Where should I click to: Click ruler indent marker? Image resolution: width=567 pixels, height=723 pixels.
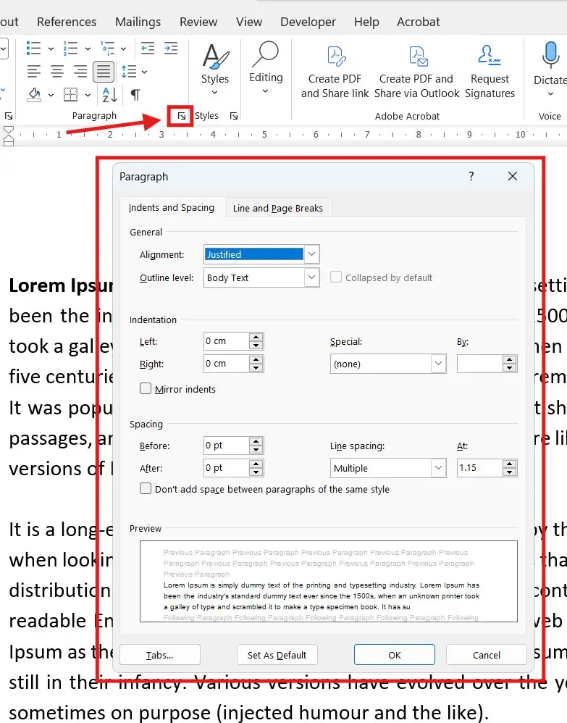[x=9, y=135]
